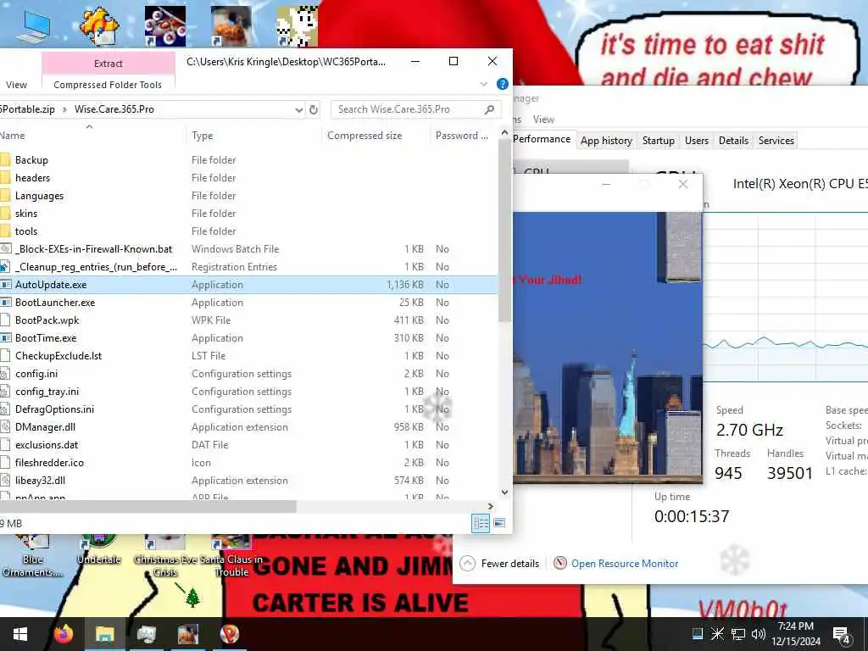Expand the Explorer ribbon chevron
Screen dimensions: 868x651
(x=484, y=84)
